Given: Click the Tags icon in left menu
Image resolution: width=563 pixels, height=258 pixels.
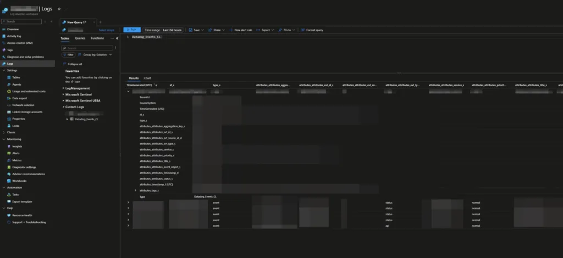Looking at the screenshot, I should click(x=4, y=50).
